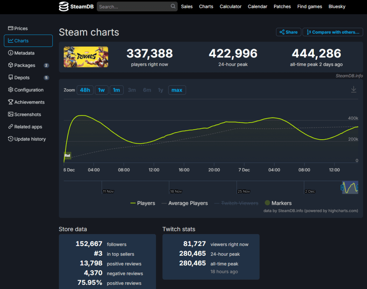Toggle the Markers legend series

[278, 203]
